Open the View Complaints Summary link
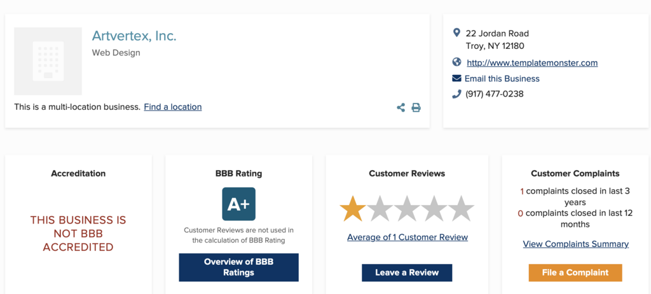This screenshot has height=294, width=651. [x=575, y=244]
